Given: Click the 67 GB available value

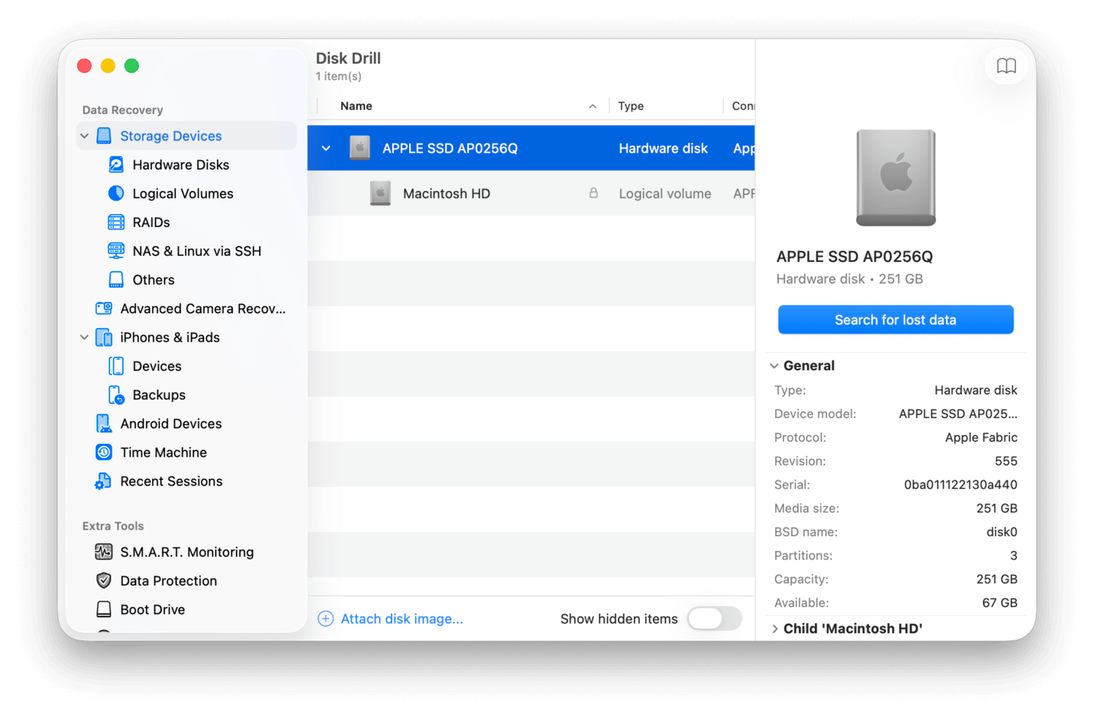Looking at the screenshot, I should (x=999, y=603).
